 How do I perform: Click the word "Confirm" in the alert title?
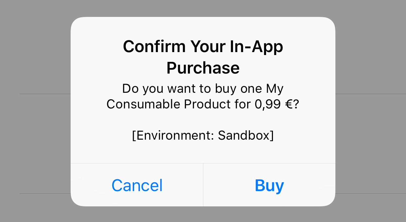tap(155, 47)
